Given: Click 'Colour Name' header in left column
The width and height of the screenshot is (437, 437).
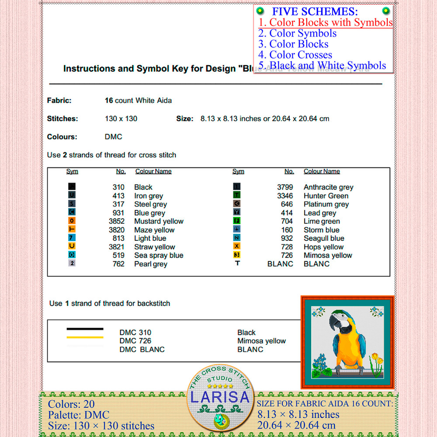Looking at the screenshot, I should point(153,171).
